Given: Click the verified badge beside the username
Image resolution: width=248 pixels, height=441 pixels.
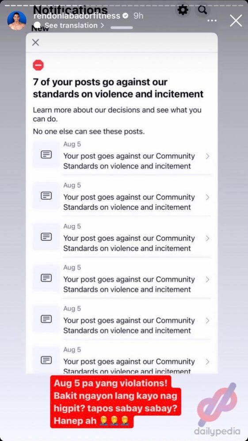Looking at the screenshot, I should tap(126, 16).
